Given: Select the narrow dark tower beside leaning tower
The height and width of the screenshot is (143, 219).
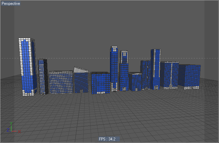Looking at the screenshot, I should point(43,77).
